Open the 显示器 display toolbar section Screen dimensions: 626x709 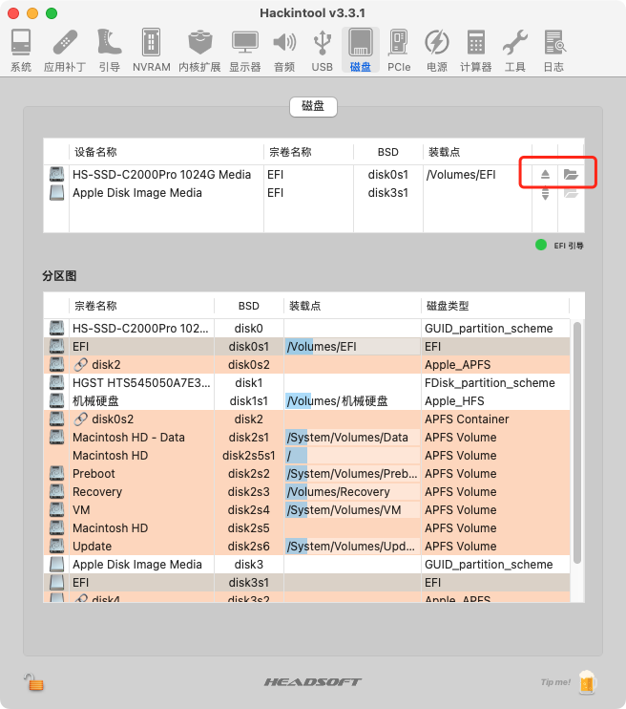245,51
